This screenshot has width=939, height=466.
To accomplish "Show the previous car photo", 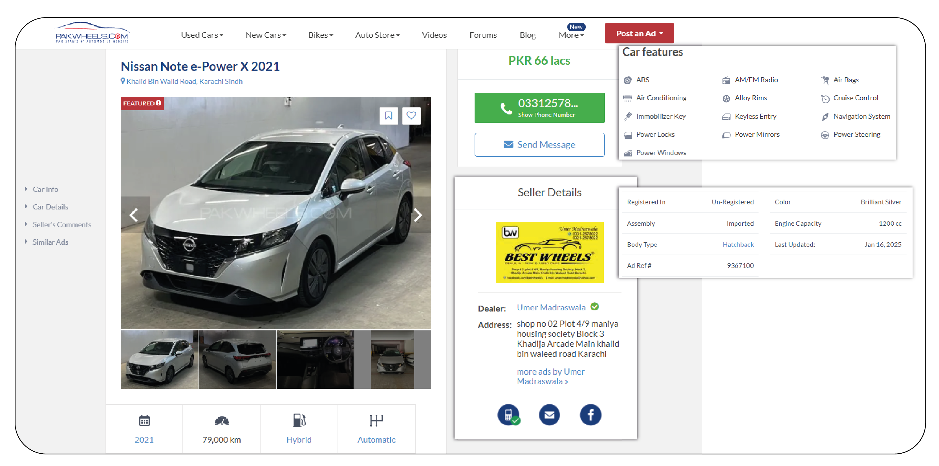I will [x=135, y=215].
